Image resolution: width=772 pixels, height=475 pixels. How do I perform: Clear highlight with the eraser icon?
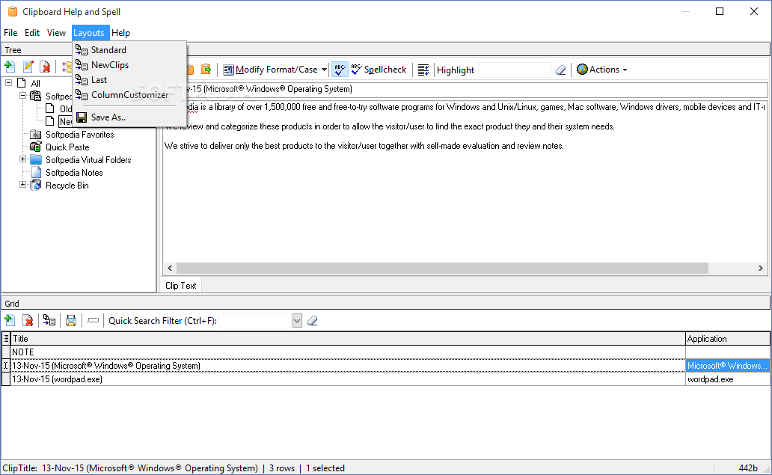click(560, 70)
